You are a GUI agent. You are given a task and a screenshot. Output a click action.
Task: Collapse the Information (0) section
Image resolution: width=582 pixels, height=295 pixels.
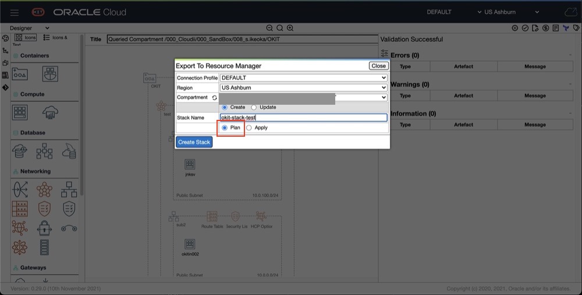click(570, 113)
